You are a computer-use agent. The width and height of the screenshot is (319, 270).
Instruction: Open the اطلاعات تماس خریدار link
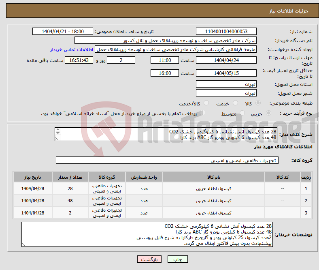point(72,49)
